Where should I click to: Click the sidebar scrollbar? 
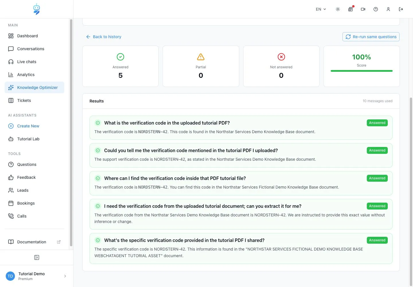coord(71,132)
